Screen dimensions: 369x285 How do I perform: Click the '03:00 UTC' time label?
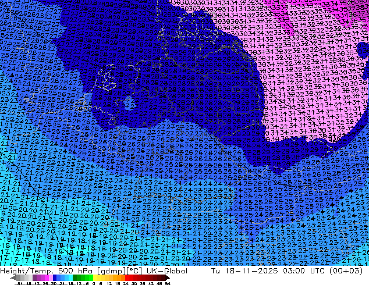305,270
